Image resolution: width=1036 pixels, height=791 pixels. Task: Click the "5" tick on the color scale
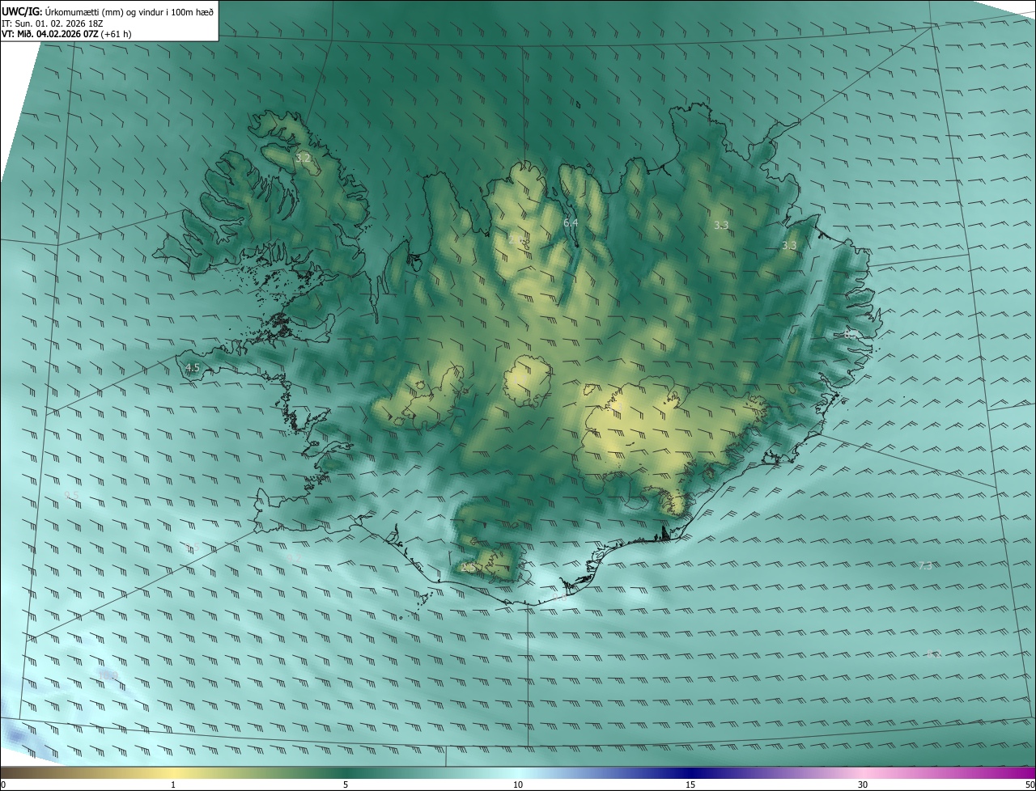point(346,785)
